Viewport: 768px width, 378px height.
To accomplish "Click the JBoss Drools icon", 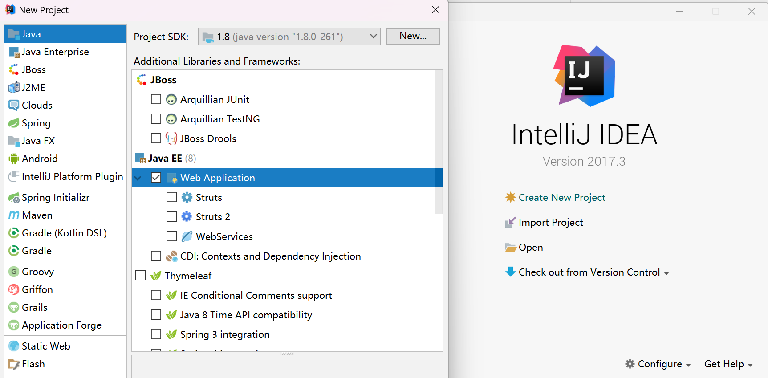I will tap(171, 138).
